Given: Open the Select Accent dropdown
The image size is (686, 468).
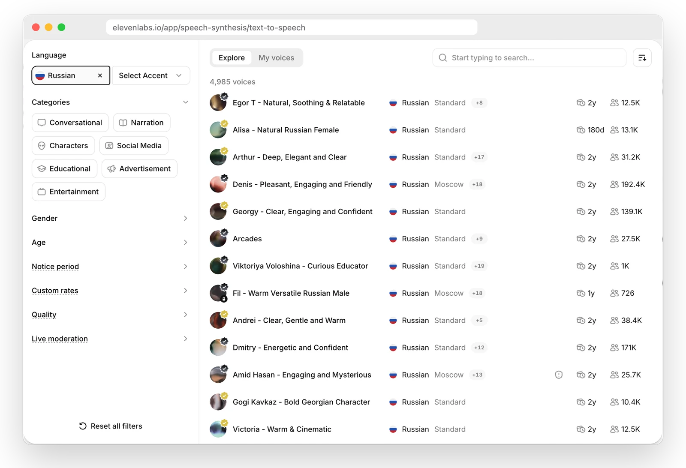Looking at the screenshot, I should point(150,75).
